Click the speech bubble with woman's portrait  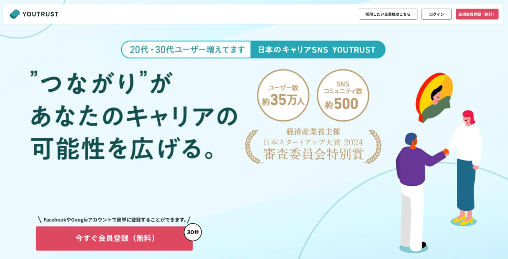[434, 97]
